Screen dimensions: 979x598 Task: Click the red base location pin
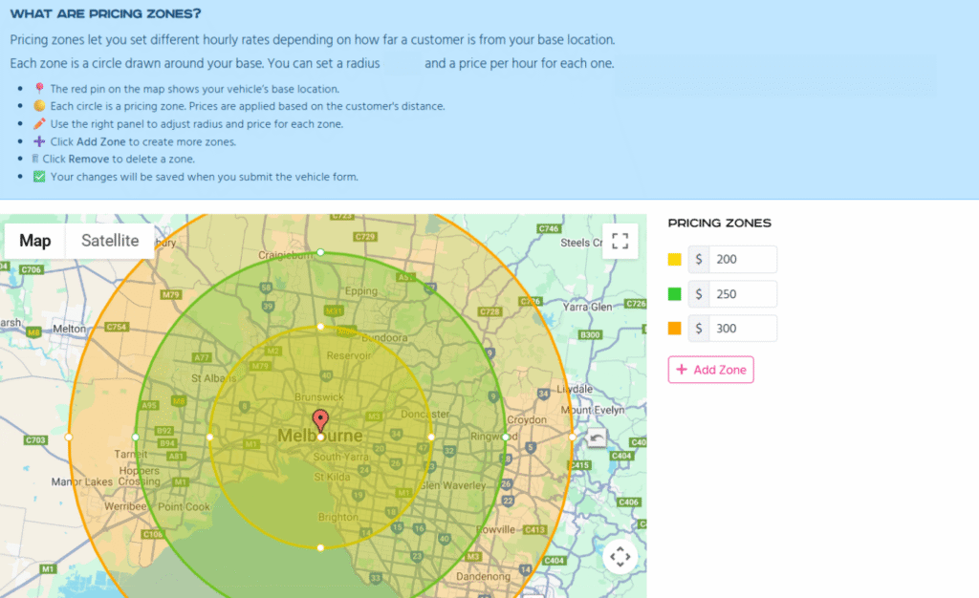[320, 421]
